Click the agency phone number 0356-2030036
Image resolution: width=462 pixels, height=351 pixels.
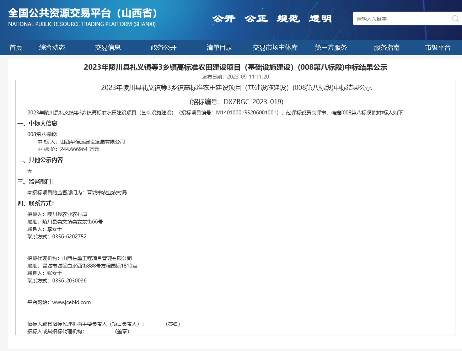(x=69, y=281)
